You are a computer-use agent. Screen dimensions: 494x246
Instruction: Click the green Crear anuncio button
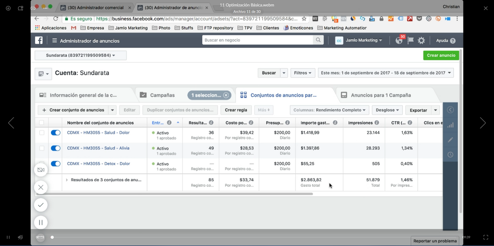point(441,55)
